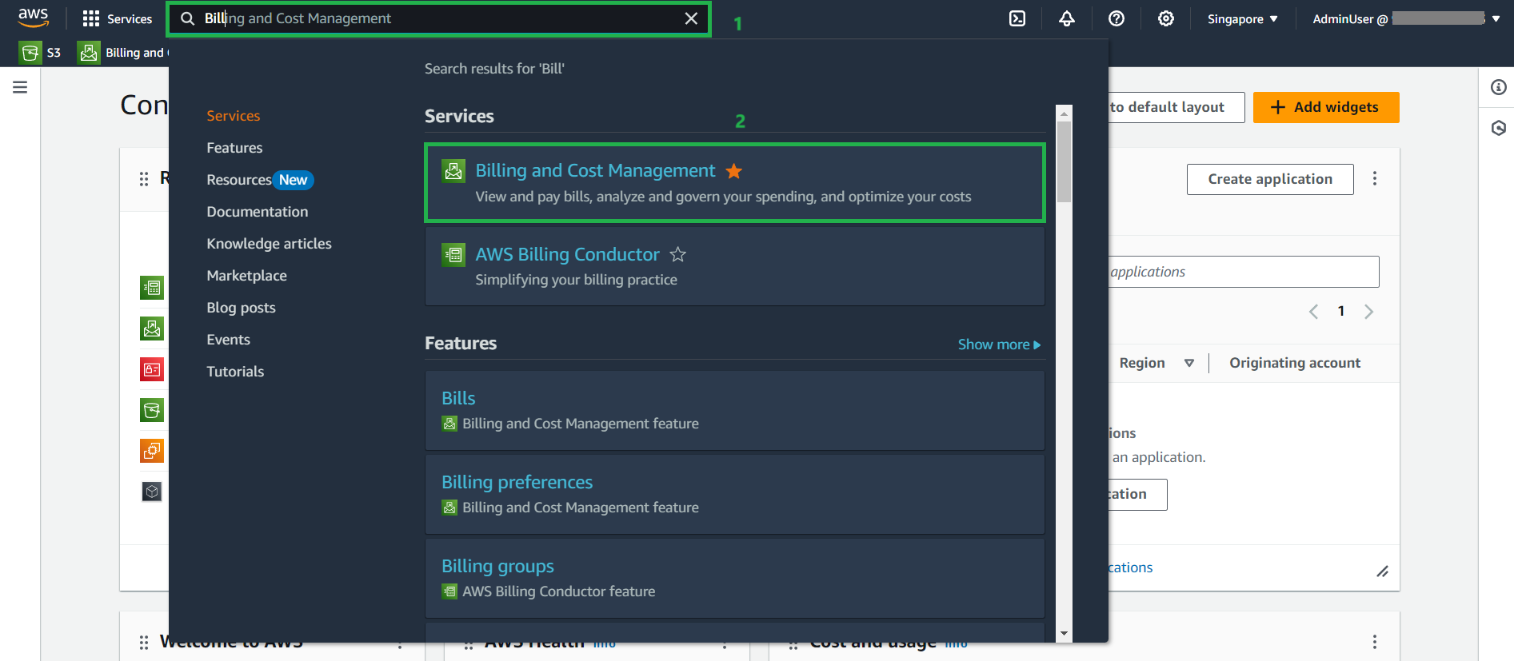Click the Add widgets button
The image size is (1514, 661).
[1326, 107]
